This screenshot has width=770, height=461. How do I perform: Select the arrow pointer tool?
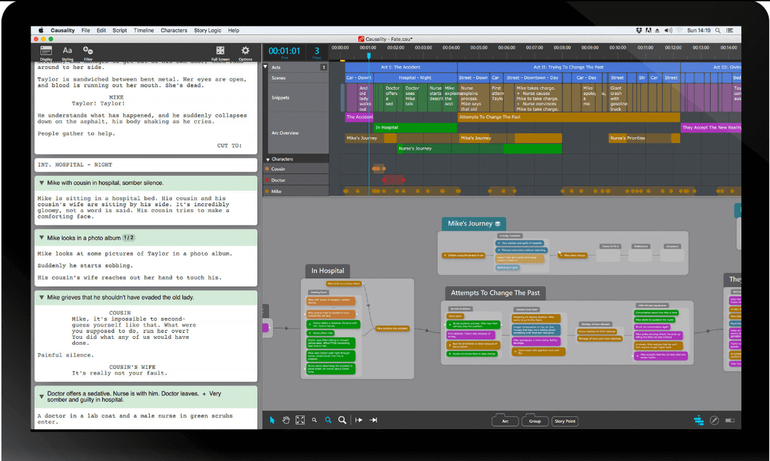[273, 421]
